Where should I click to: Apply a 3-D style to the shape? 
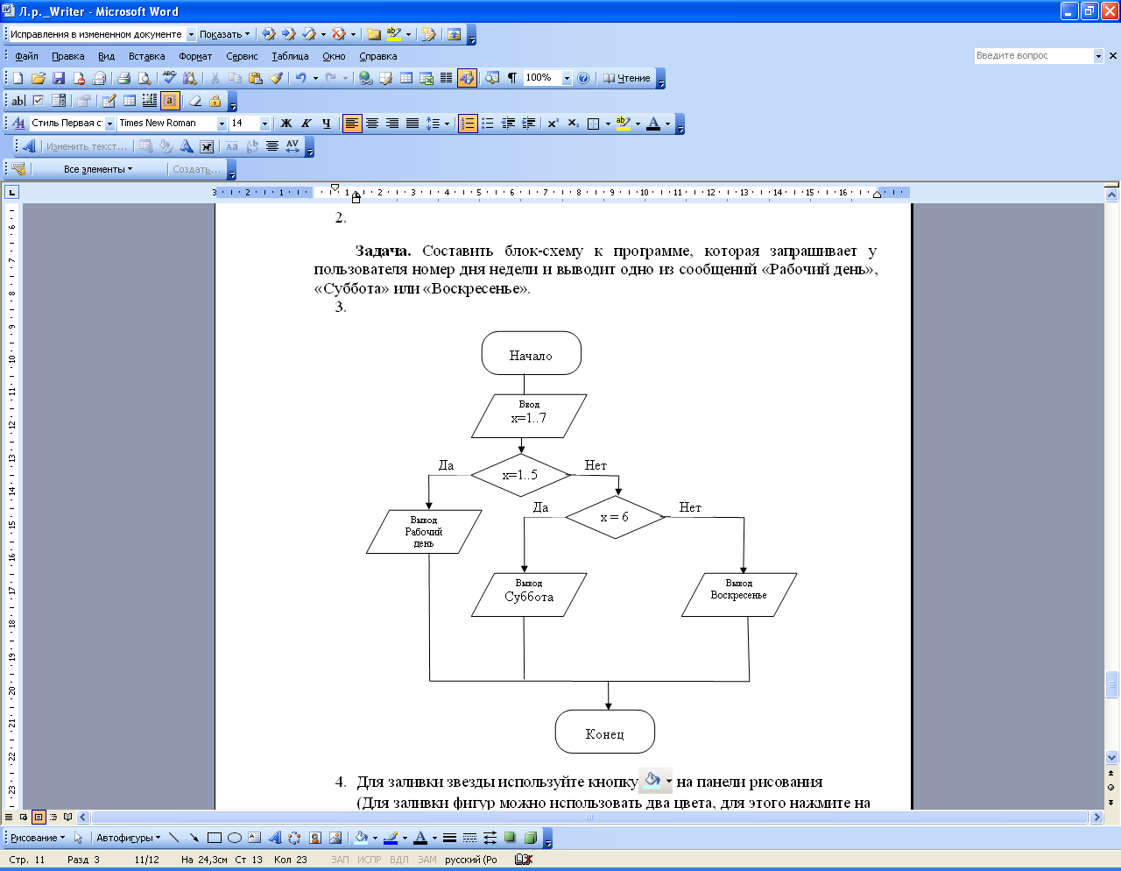point(531,838)
